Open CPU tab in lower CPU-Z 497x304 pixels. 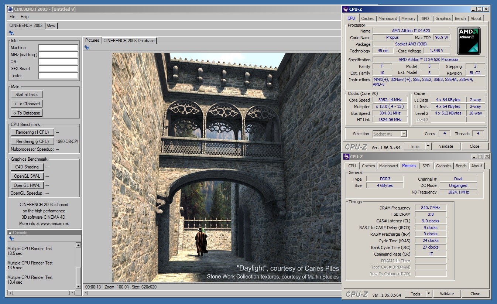(352, 166)
